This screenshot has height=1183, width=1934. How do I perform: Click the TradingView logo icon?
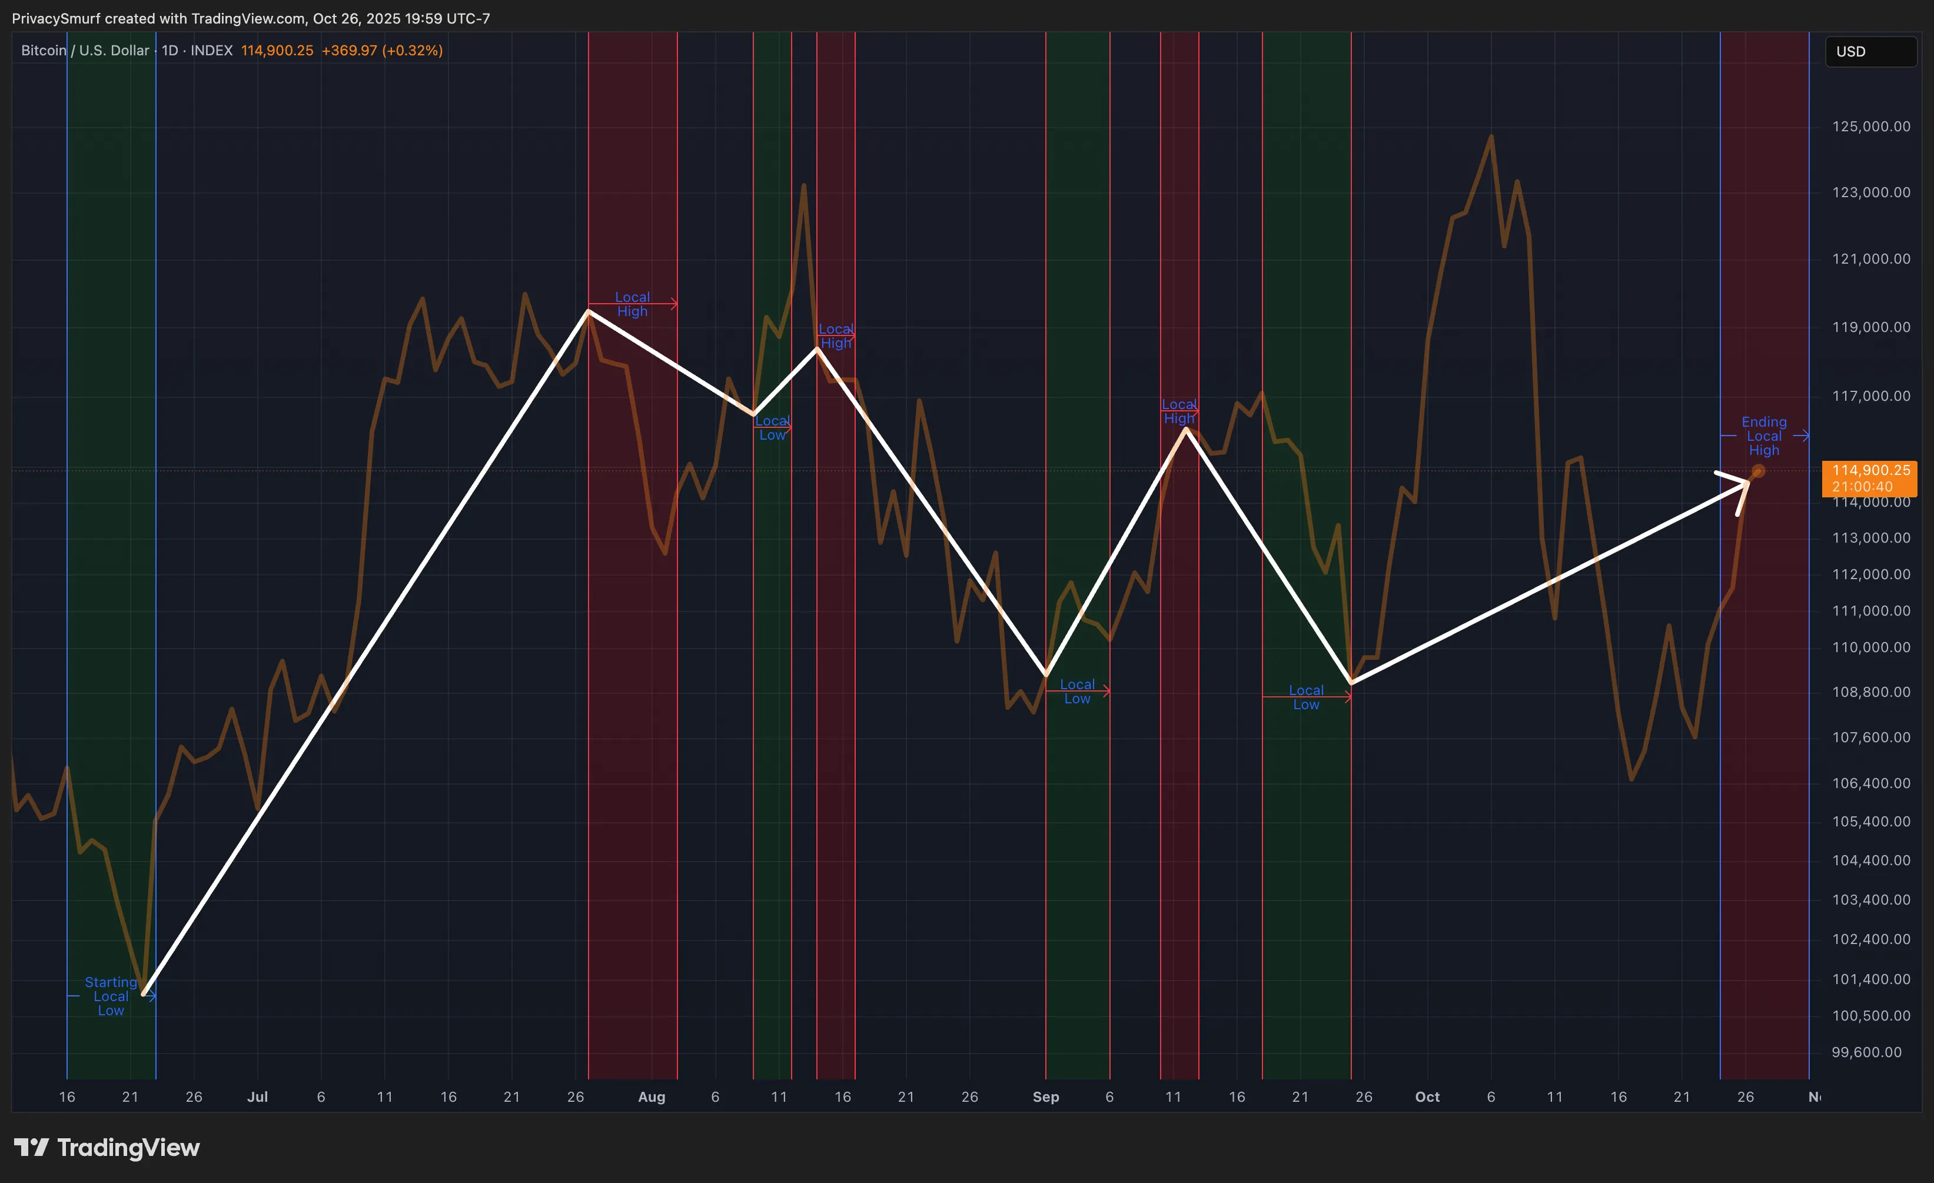click(31, 1148)
